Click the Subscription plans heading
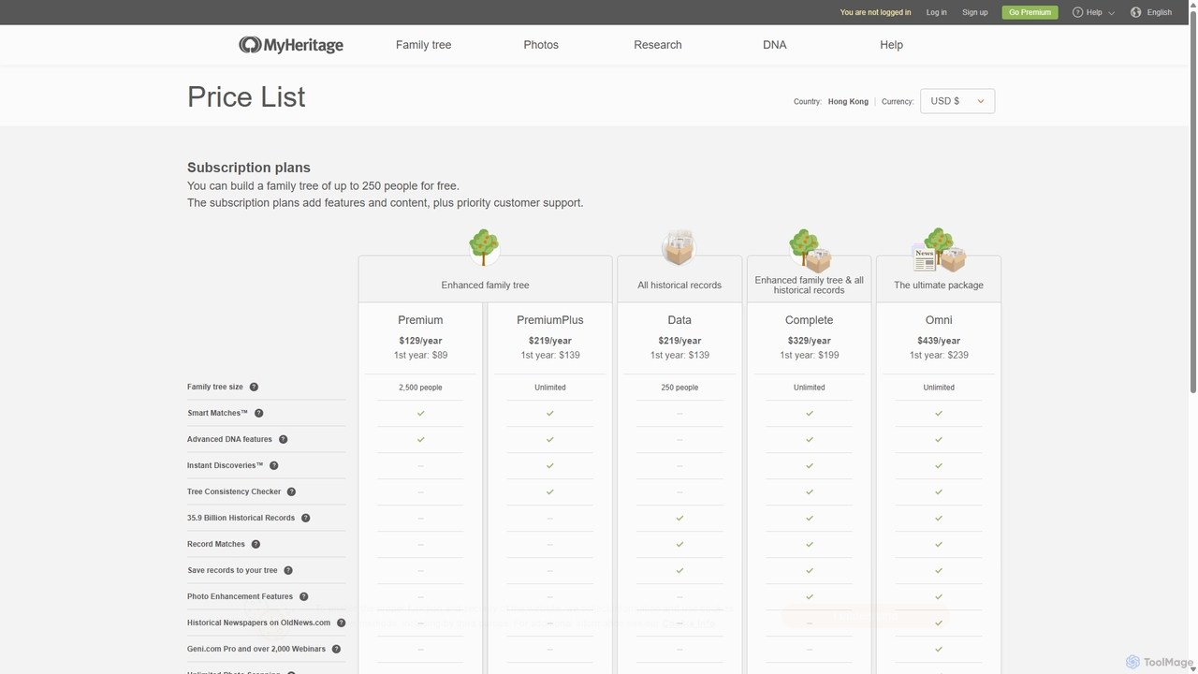This screenshot has width=1198, height=674. click(x=249, y=168)
